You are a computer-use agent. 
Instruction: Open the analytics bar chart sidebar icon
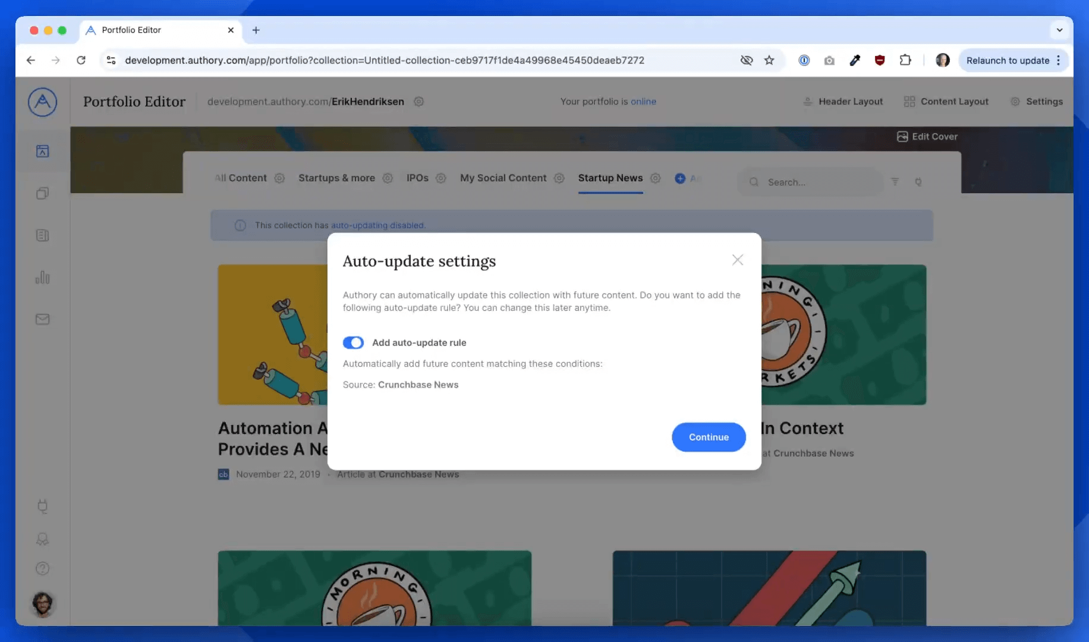(42, 278)
